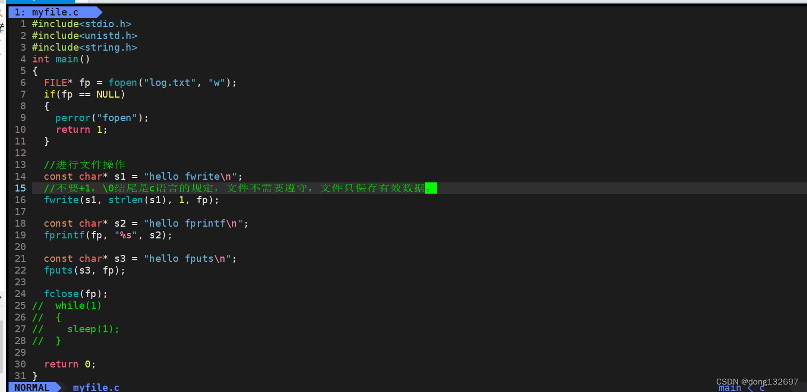The width and height of the screenshot is (807, 392).
Task: Click the comment "//进行文件操作"
Action: click(x=85, y=165)
